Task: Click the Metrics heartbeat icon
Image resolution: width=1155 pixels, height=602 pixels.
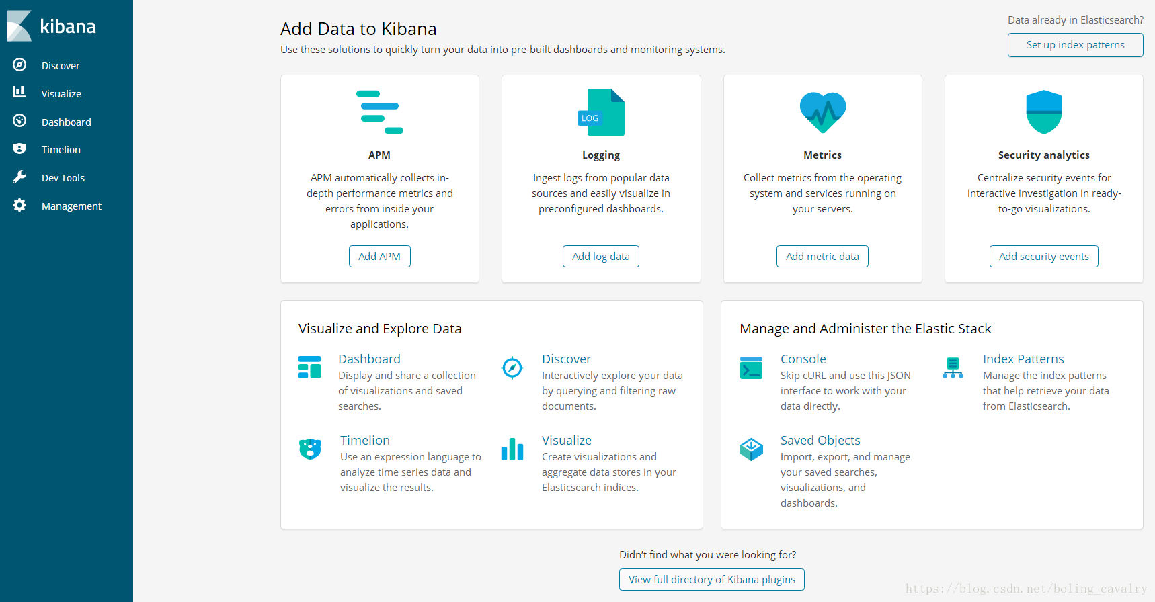Action: tap(822, 112)
